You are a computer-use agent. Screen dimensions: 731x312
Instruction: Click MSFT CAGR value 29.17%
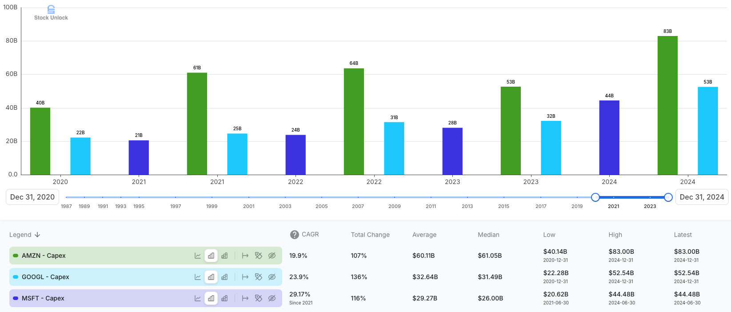[x=300, y=294]
